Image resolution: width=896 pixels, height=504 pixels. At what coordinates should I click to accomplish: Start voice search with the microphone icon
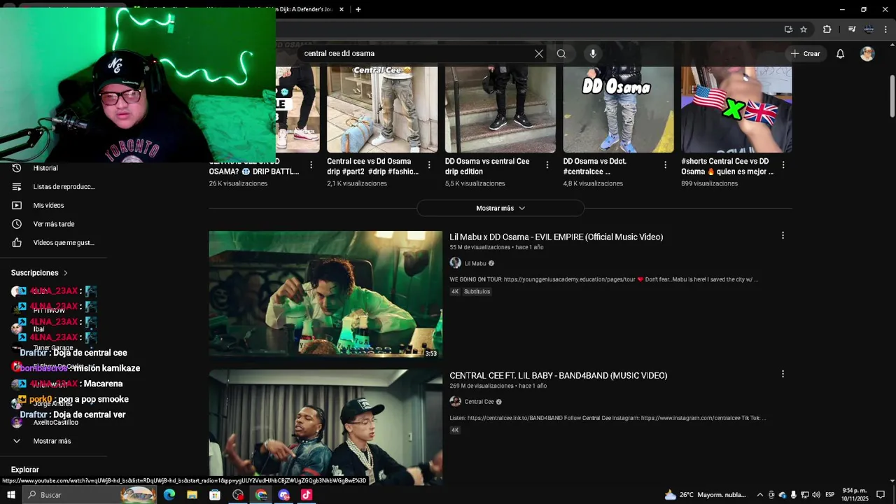click(x=593, y=53)
